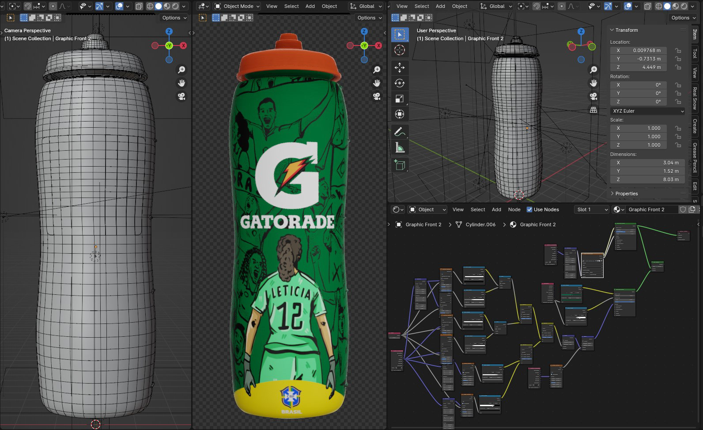Select the Move tool in the toolbar
The image size is (703, 430).
[x=400, y=67]
